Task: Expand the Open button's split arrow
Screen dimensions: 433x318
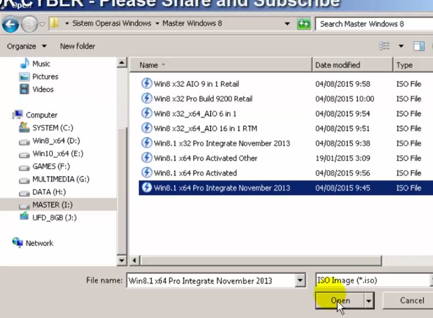Action: tap(369, 301)
